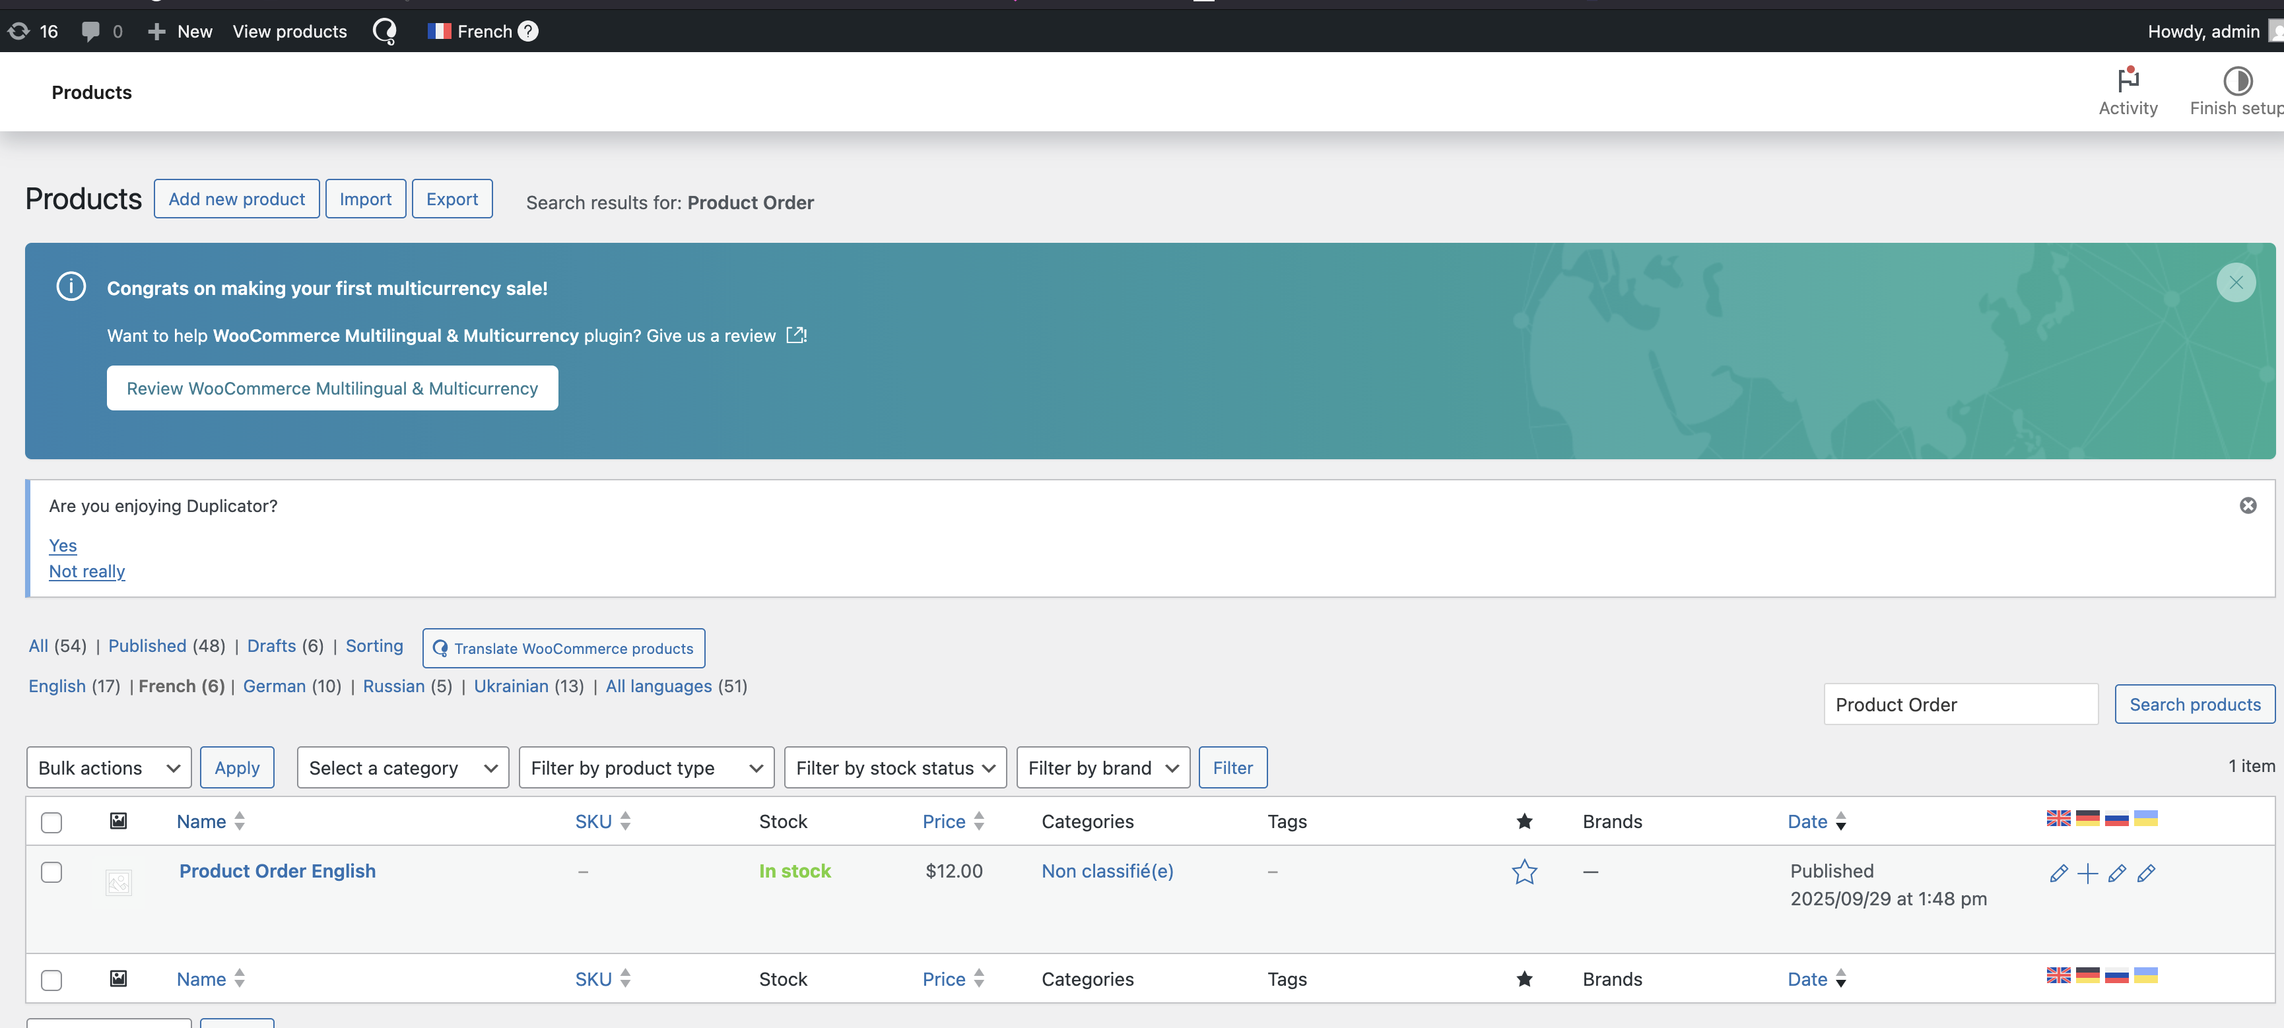2284x1028 pixels.
Task: Toggle the select-all checkbox in table footer
Action: coord(51,979)
